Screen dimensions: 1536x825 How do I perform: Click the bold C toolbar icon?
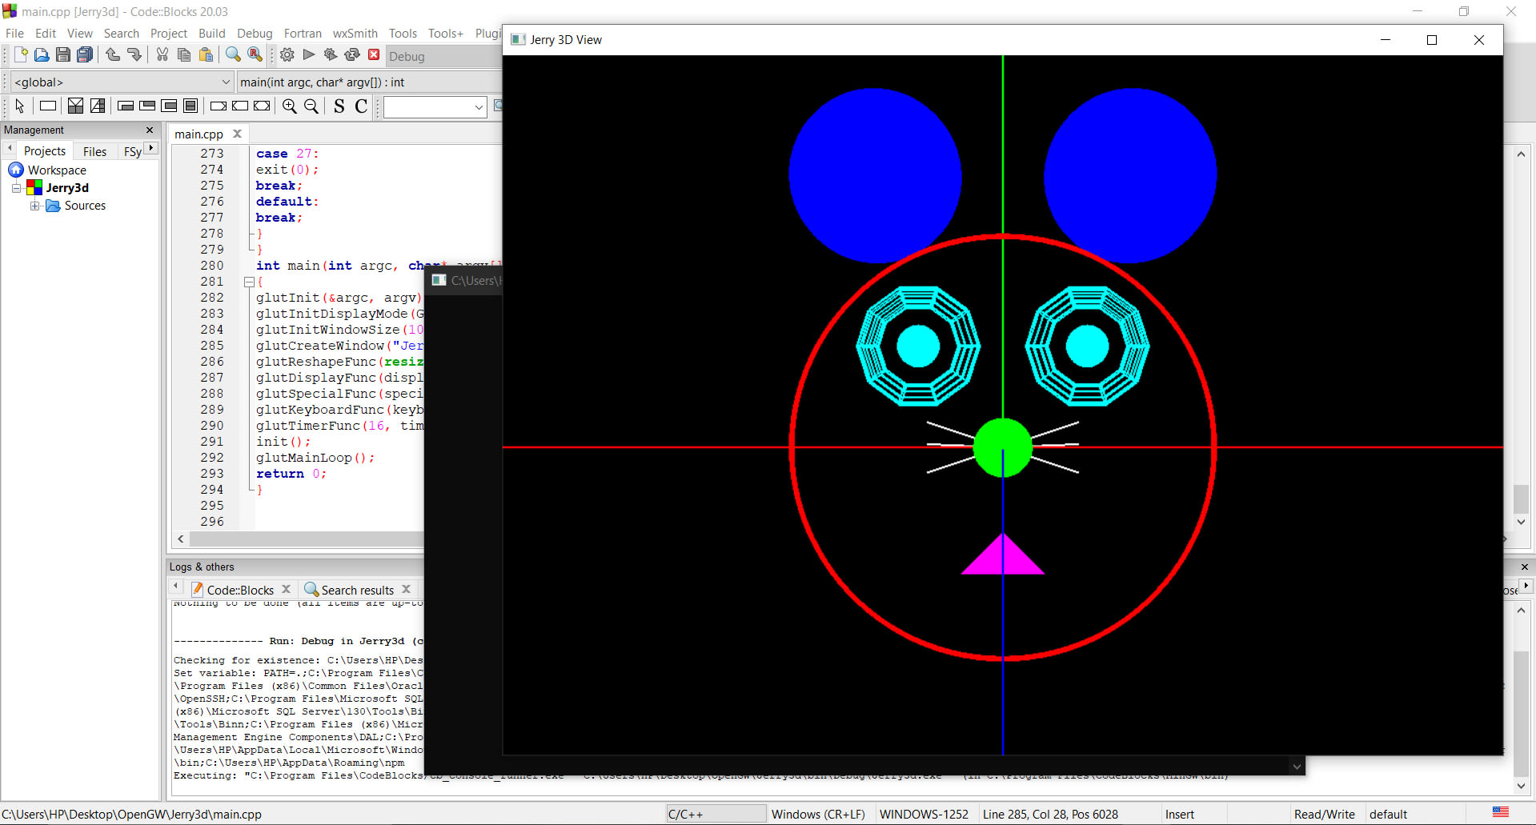361,106
